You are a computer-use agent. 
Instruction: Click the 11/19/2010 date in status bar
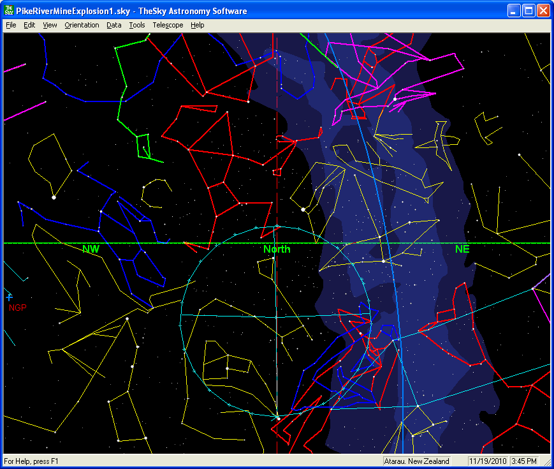[486, 461]
